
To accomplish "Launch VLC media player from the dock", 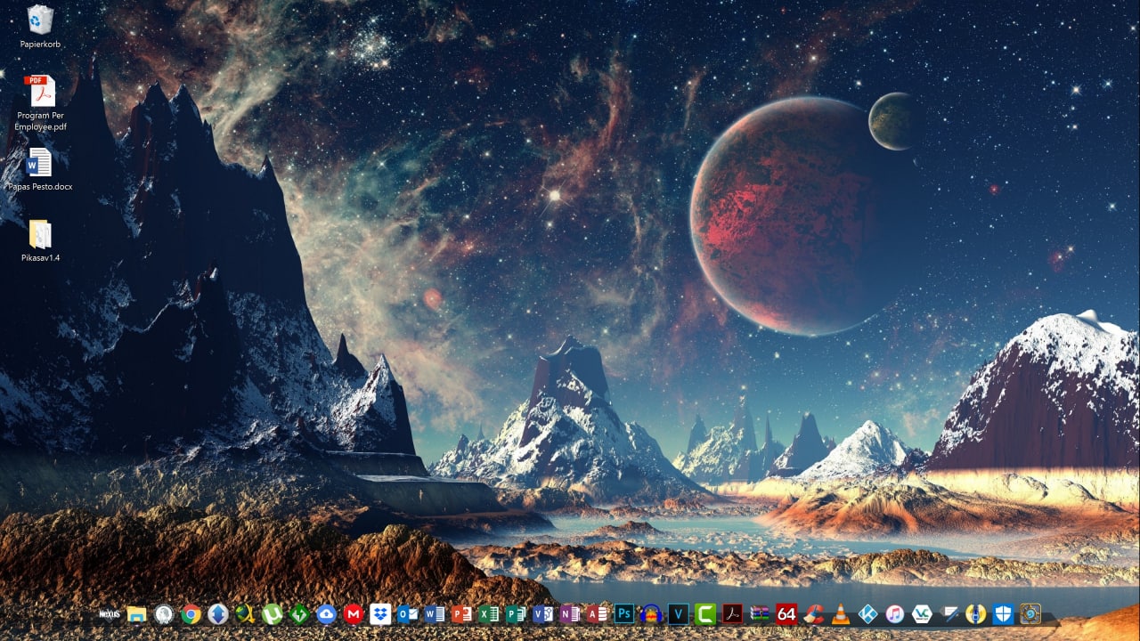I will tap(842, 614).
